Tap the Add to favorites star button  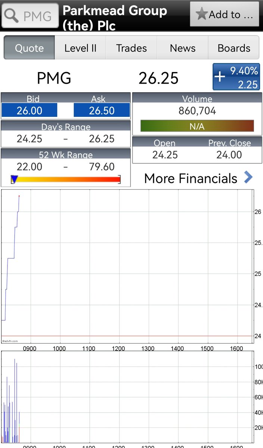click(225, 14)
